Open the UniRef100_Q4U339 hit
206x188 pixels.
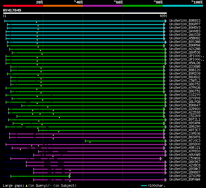tap(185, 35)
